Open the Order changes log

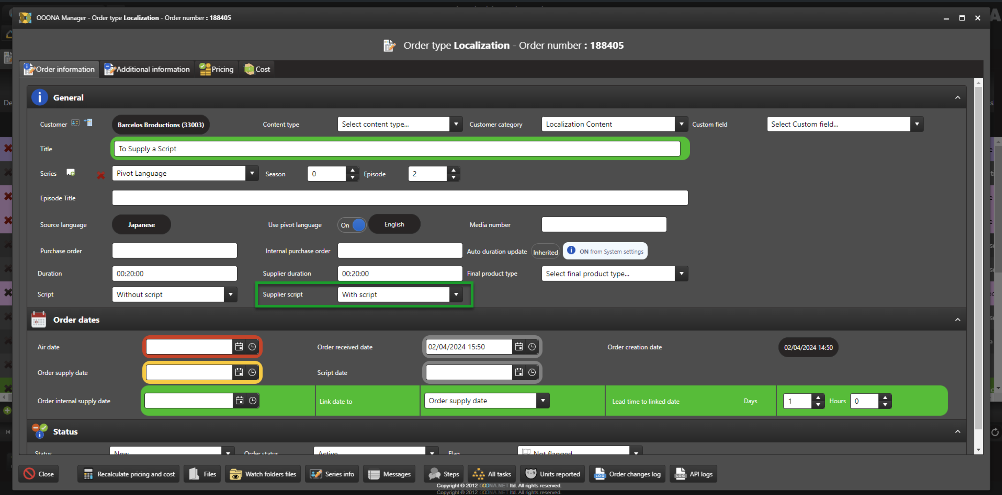[x=627, y=474]
